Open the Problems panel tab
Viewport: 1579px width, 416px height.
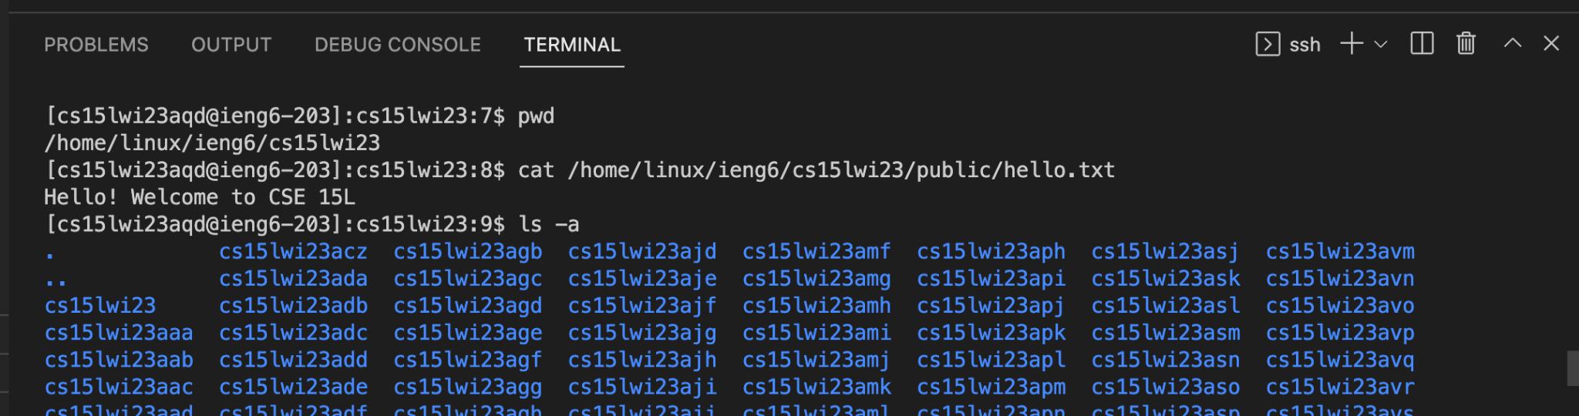click(96, 45)
